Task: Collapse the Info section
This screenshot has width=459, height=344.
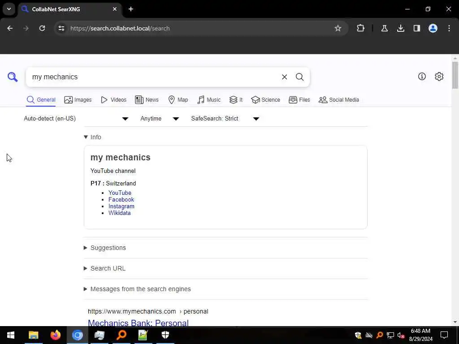Action: point(92,137)
